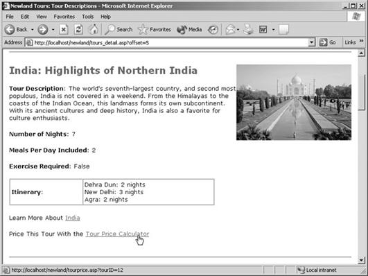Click the Local intranet zone icon
Viewport: 368px width, 276px height.
301,270
